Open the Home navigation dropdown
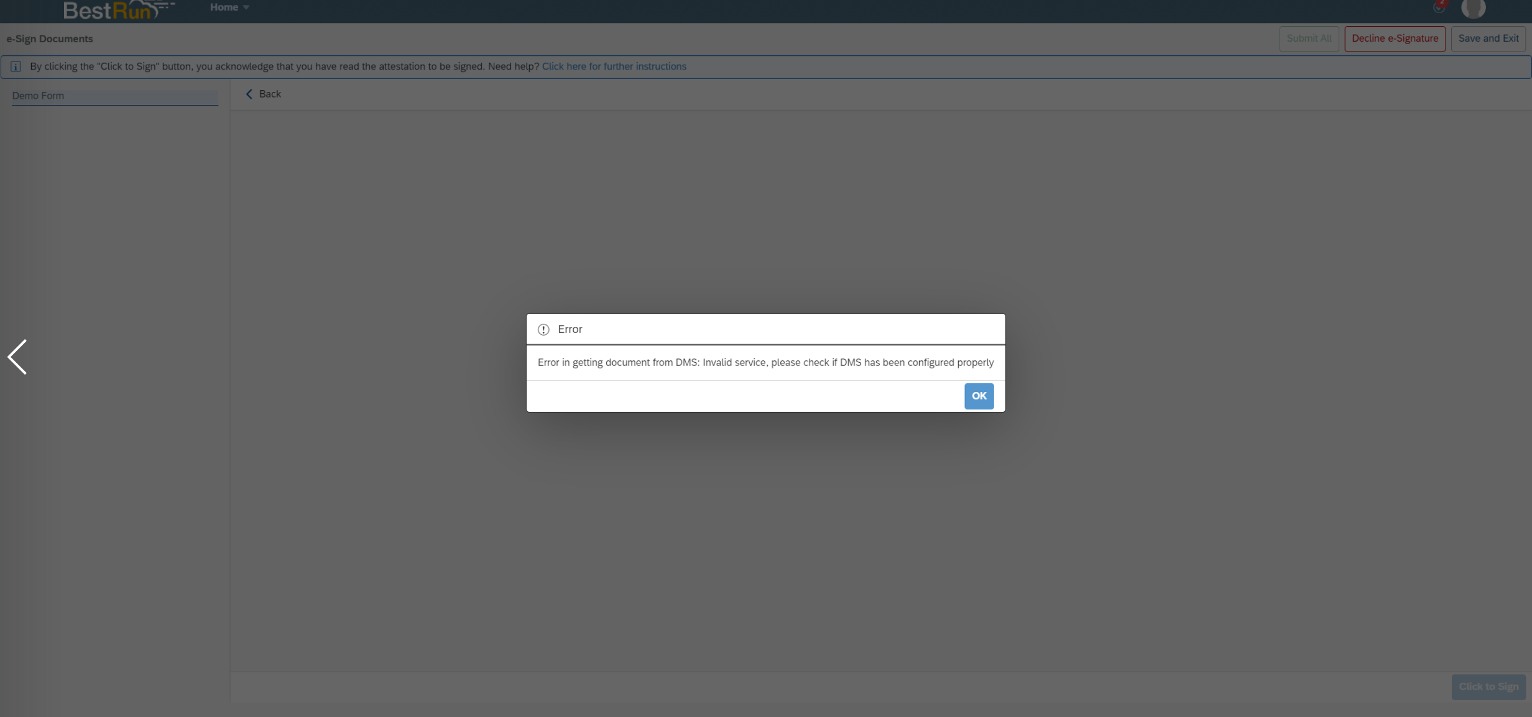 coord(229,7)
